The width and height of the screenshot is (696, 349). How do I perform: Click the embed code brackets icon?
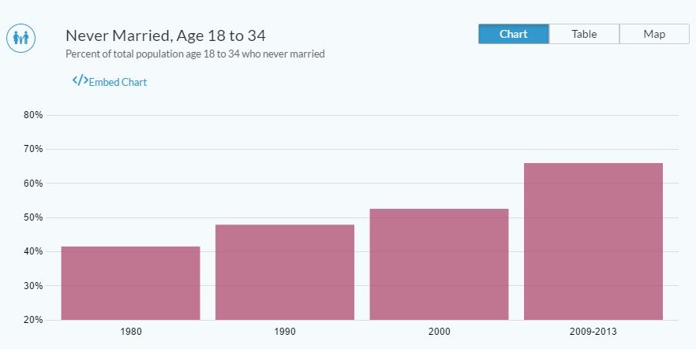(x=80, y=80)
